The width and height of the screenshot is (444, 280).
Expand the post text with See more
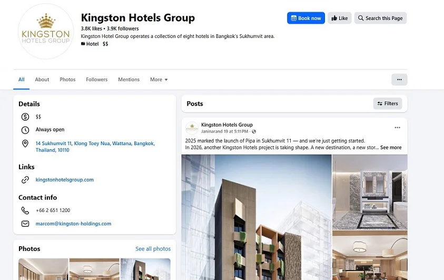391,147
